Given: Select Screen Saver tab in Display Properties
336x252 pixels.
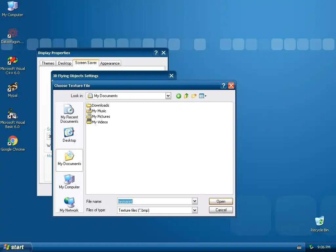Looking at the screenshot, I should 86,63.
